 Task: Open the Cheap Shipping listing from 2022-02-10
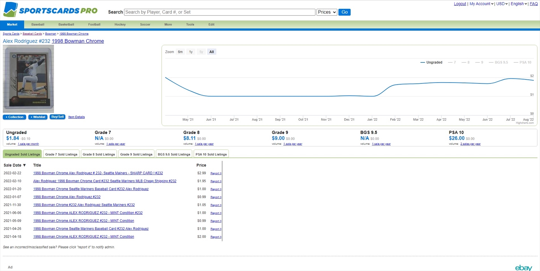[x=105, y=181]
